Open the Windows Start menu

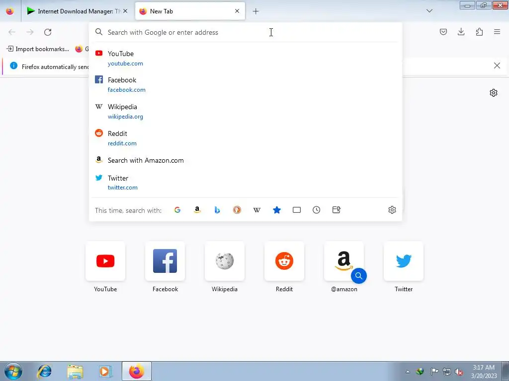[x=13, y=371]
